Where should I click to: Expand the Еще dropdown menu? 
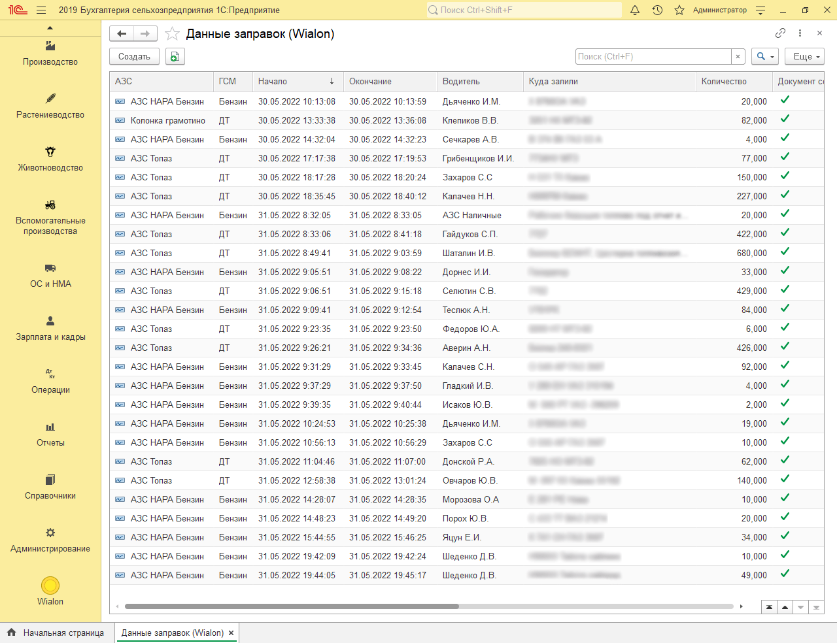(804, 57)
